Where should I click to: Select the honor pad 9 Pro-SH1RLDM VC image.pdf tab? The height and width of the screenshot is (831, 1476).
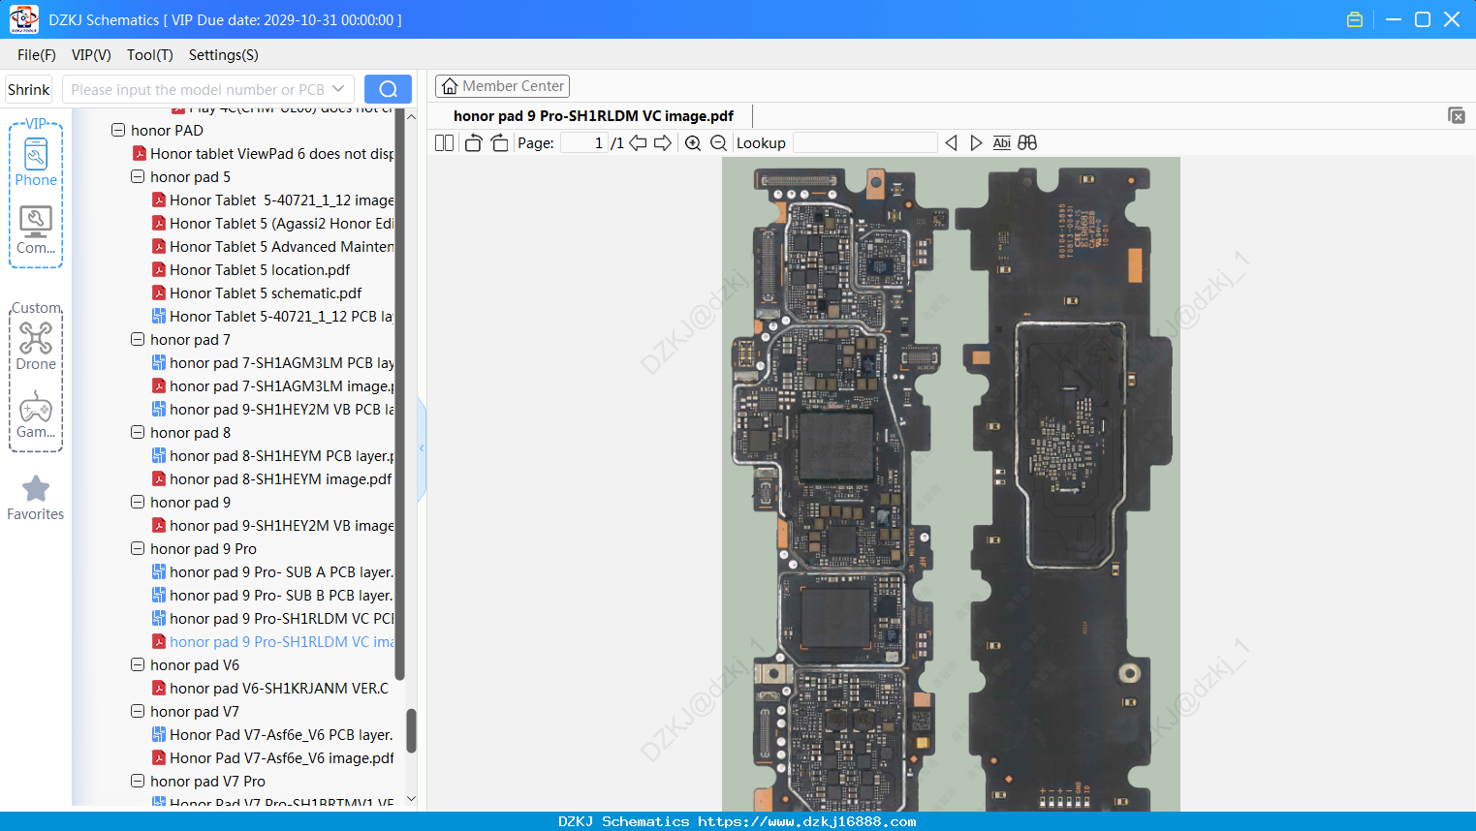pyautogui.click(x=593, y=115)
